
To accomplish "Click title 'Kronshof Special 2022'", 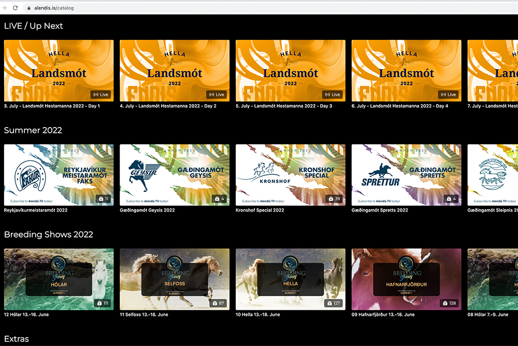I will [x=260, y=211].
